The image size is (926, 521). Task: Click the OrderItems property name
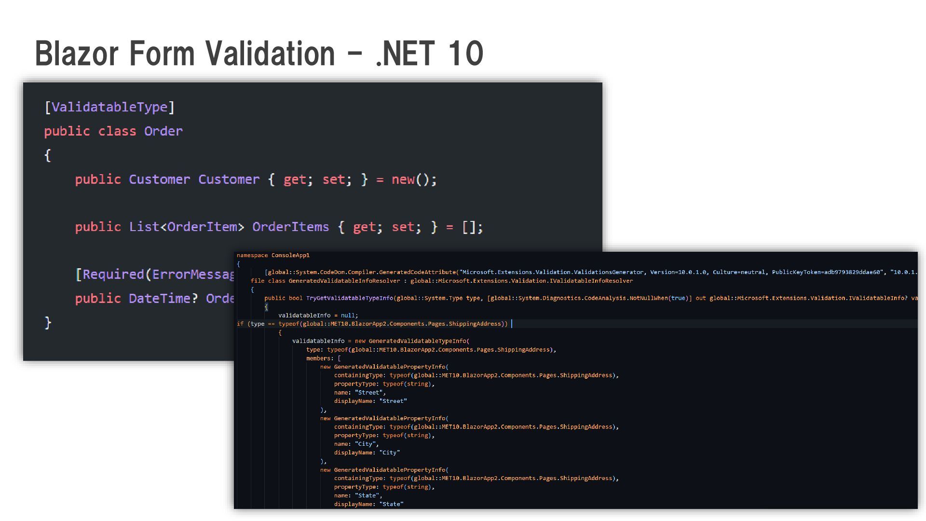click(290, 227)
